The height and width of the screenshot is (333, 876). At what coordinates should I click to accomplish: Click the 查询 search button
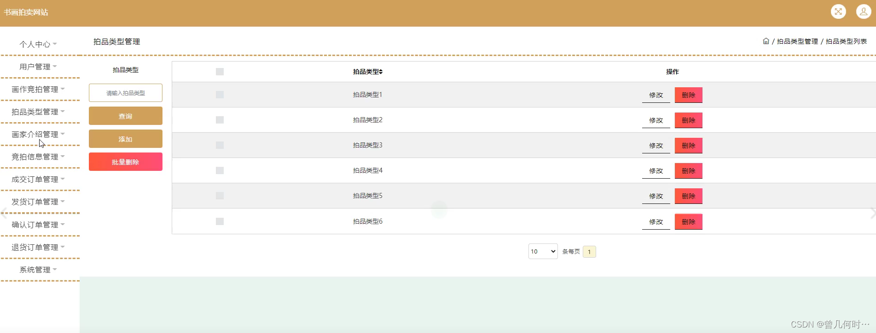pyautogui.click(x=126, y=116)
